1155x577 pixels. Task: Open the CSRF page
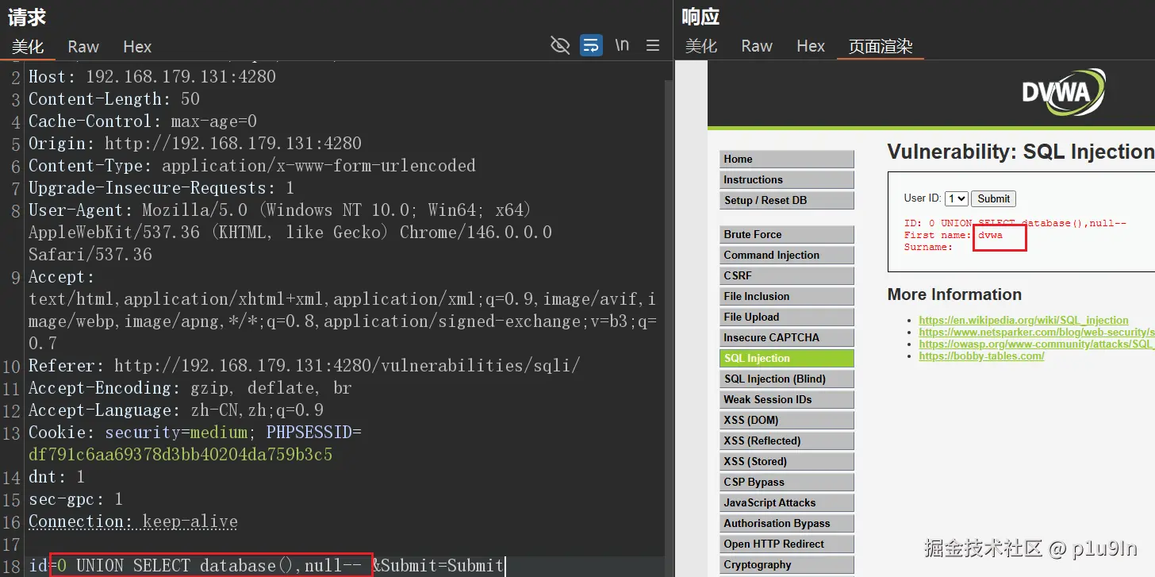787,275
